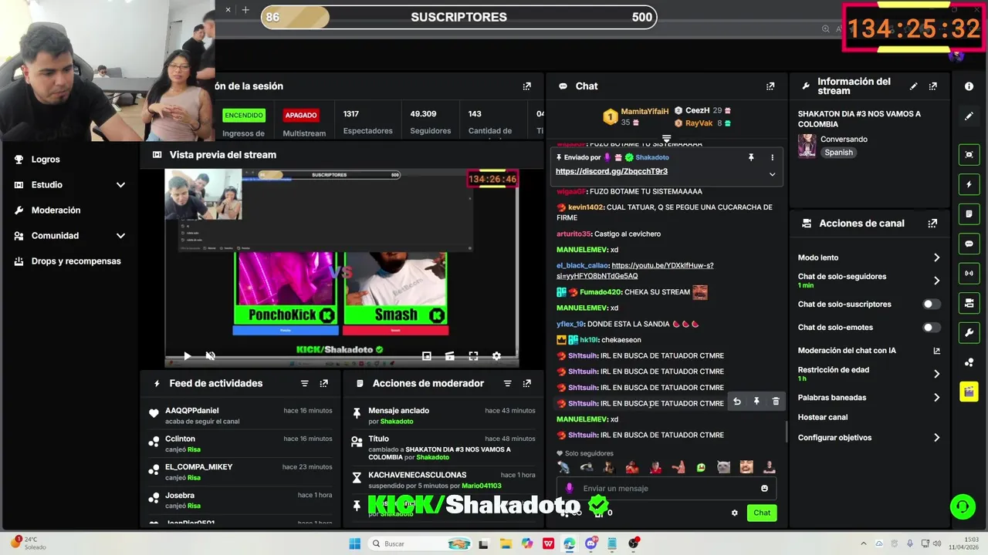Delete the hovered Sh1tsuih message
This screenshot has height=555, width=988.
(x=776, y=402)
